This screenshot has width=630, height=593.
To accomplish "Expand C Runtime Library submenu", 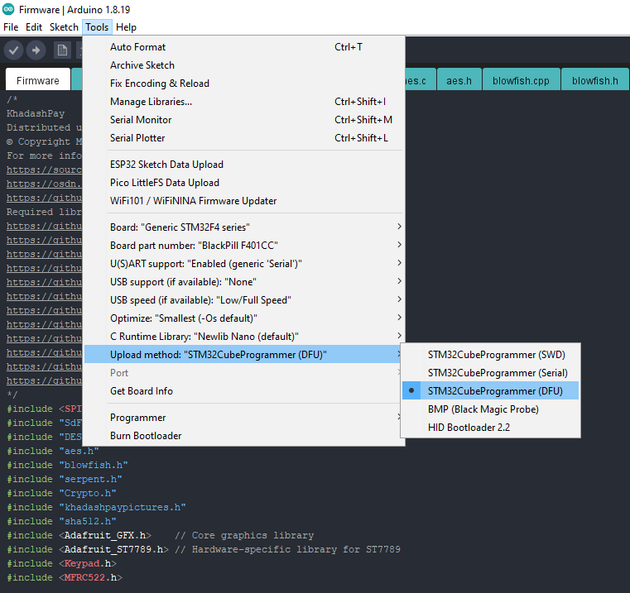I will coord(244,337).
